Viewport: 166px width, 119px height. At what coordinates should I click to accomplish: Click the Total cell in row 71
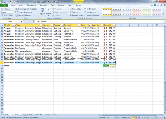pos(9,66)
